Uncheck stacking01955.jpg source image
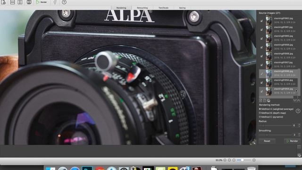The height and width of the screenshot is (170, 302). 261,83
